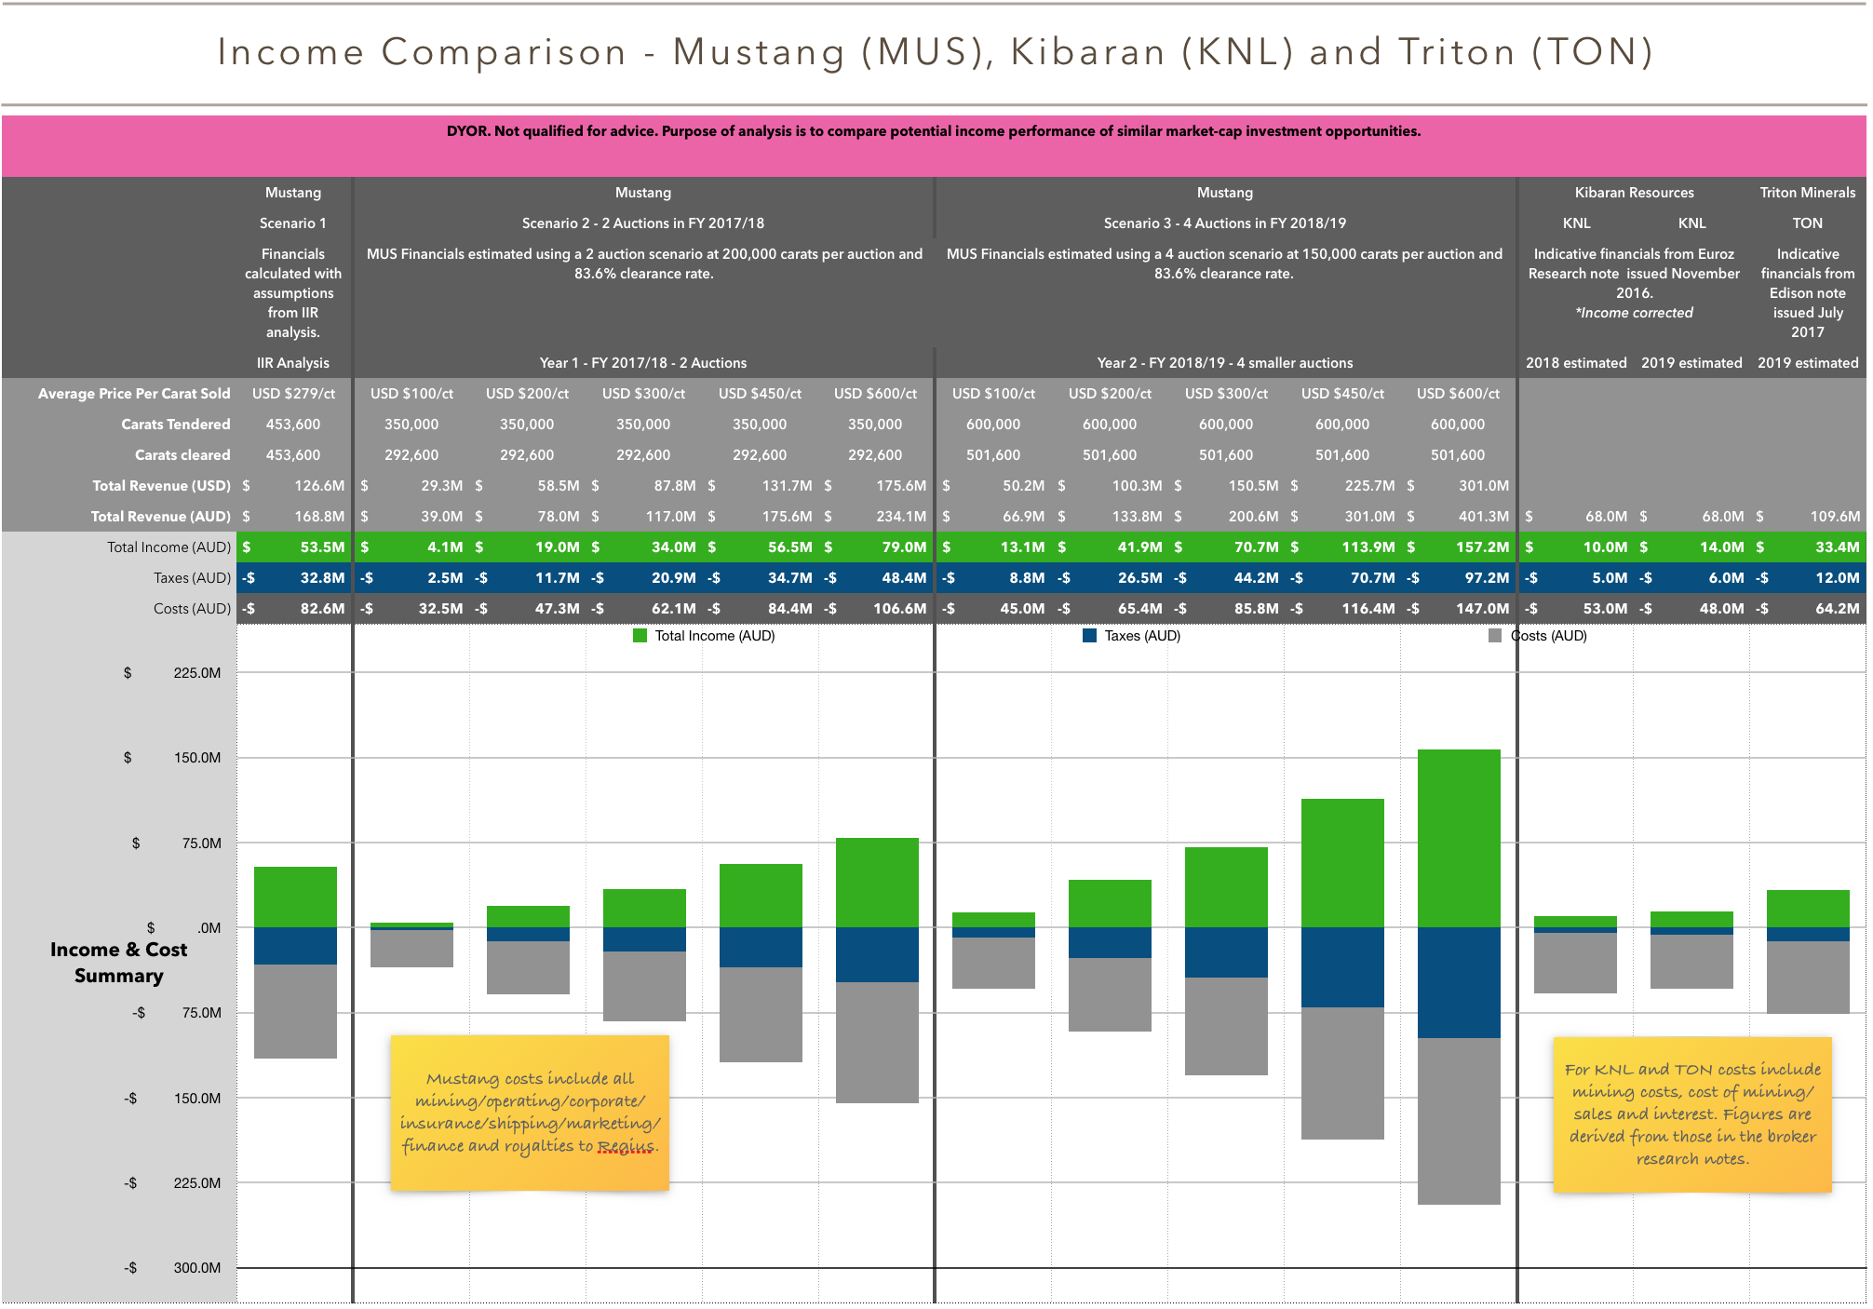This screenshot has height=1309, width=1873.
Task: Select the 53.5M Total Income cell
Action: point(294,547)
